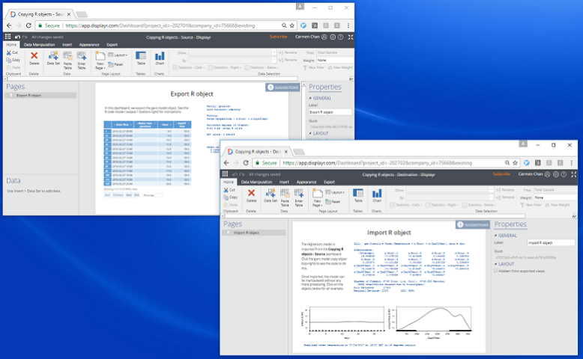Click the Table icon in Destination window

click(358, 193)
